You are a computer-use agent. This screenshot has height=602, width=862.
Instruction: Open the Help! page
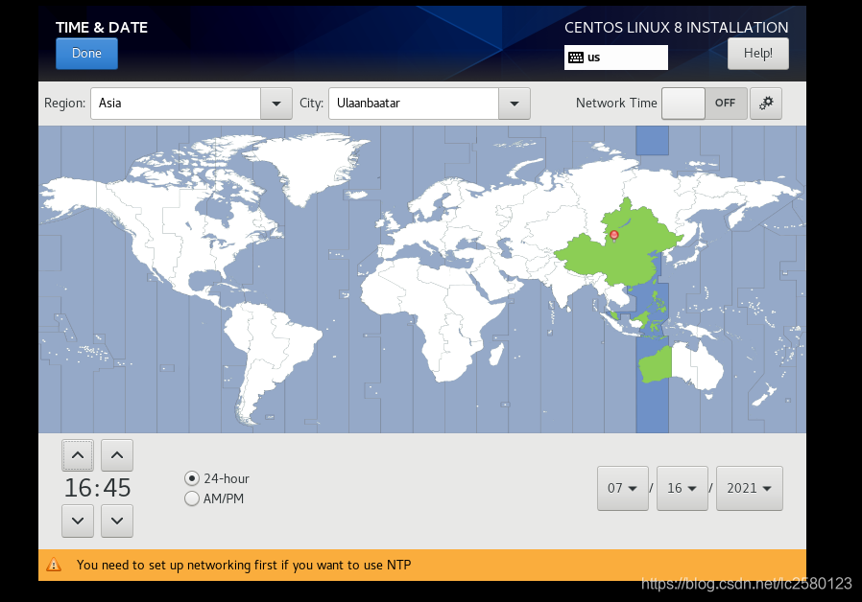(x=757, y=54)
